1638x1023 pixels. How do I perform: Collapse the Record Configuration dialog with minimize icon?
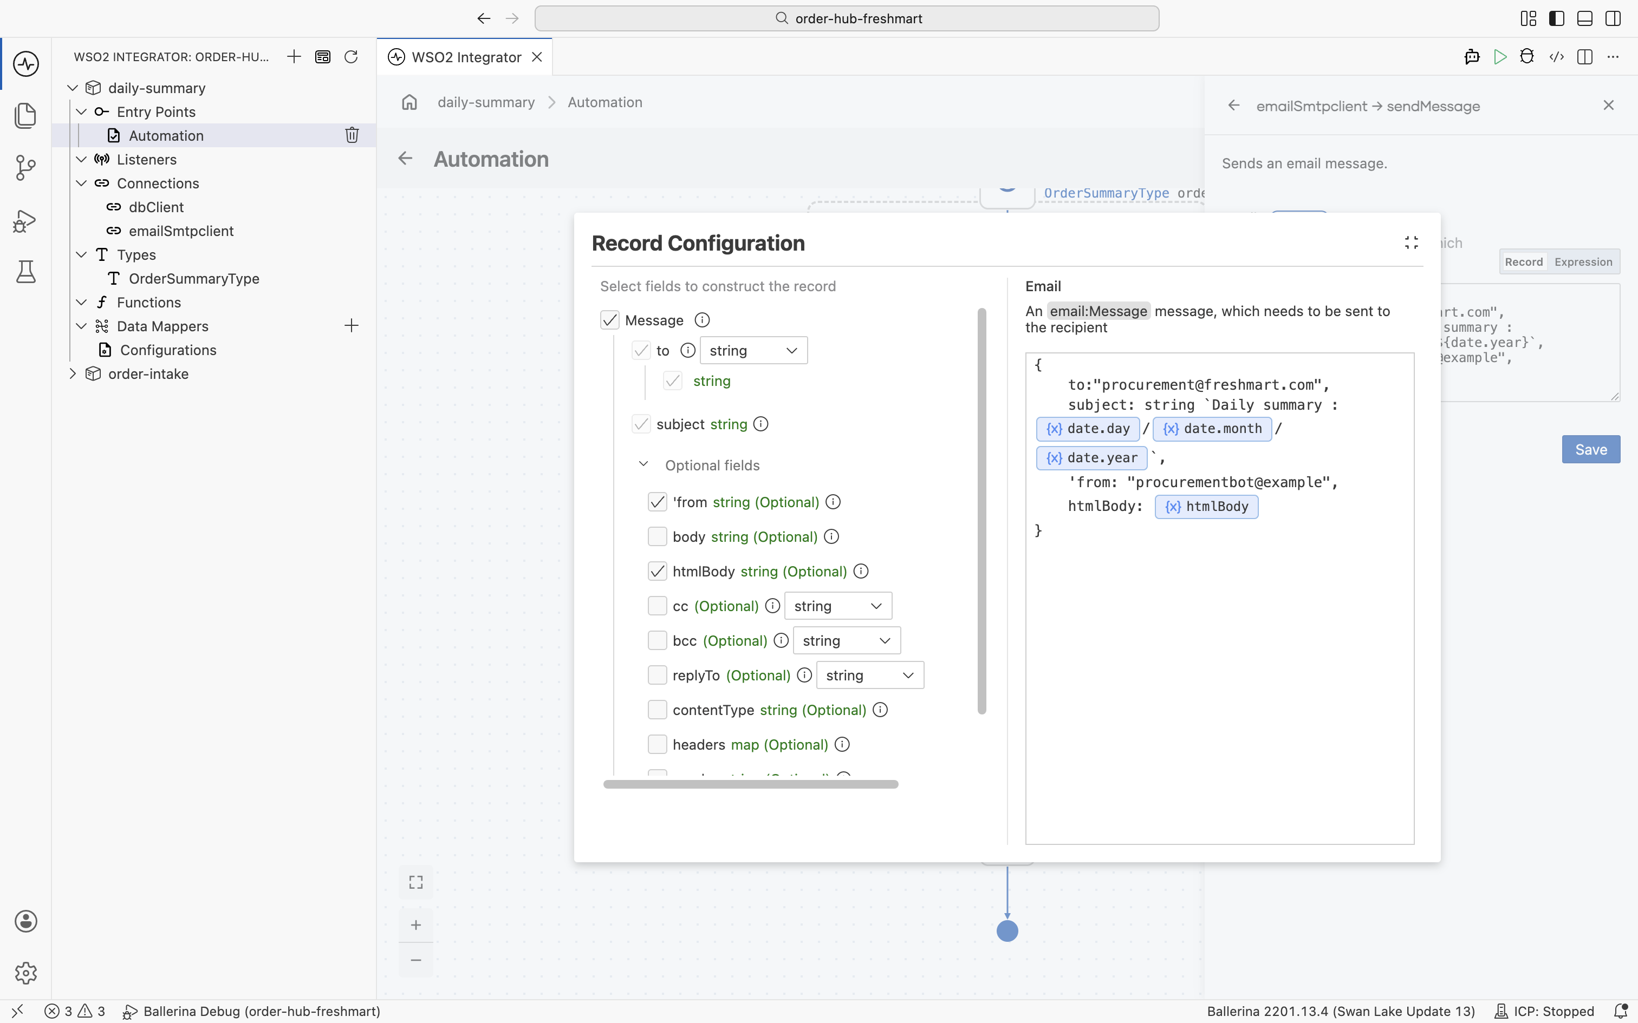(1411, 243)
